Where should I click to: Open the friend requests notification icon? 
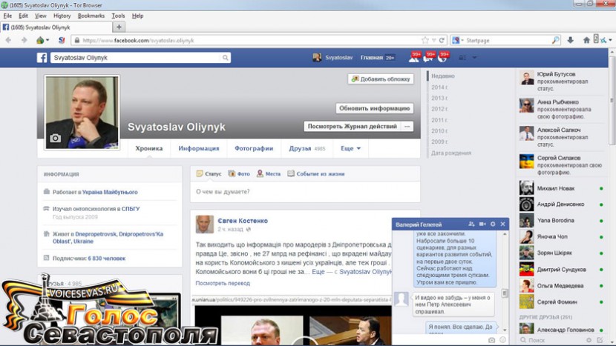click(415, 57)
